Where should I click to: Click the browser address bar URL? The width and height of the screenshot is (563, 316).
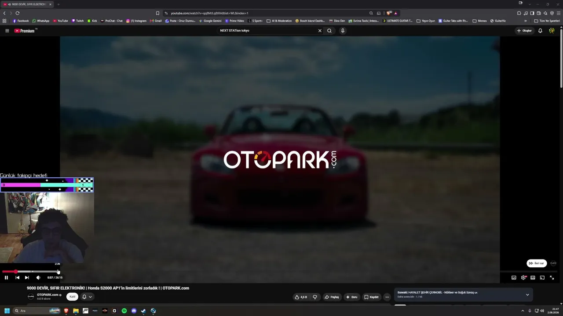pyautogui.click(x=209, y=13)
